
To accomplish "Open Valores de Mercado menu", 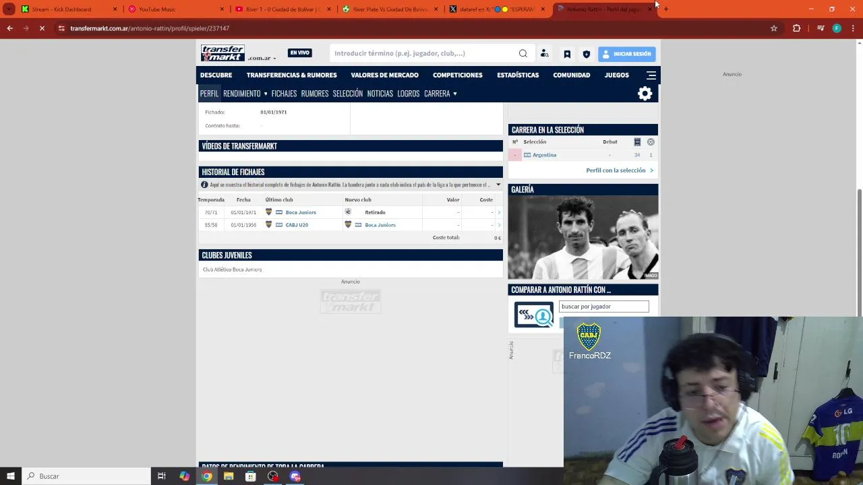I will [x=385, y=75].
